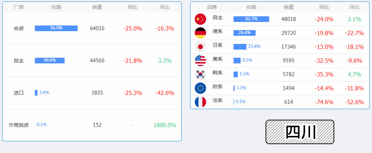Click the 同比 header in the 品牌 table
The width and height of the screenshot is (372, 153).
click(324, 7)
